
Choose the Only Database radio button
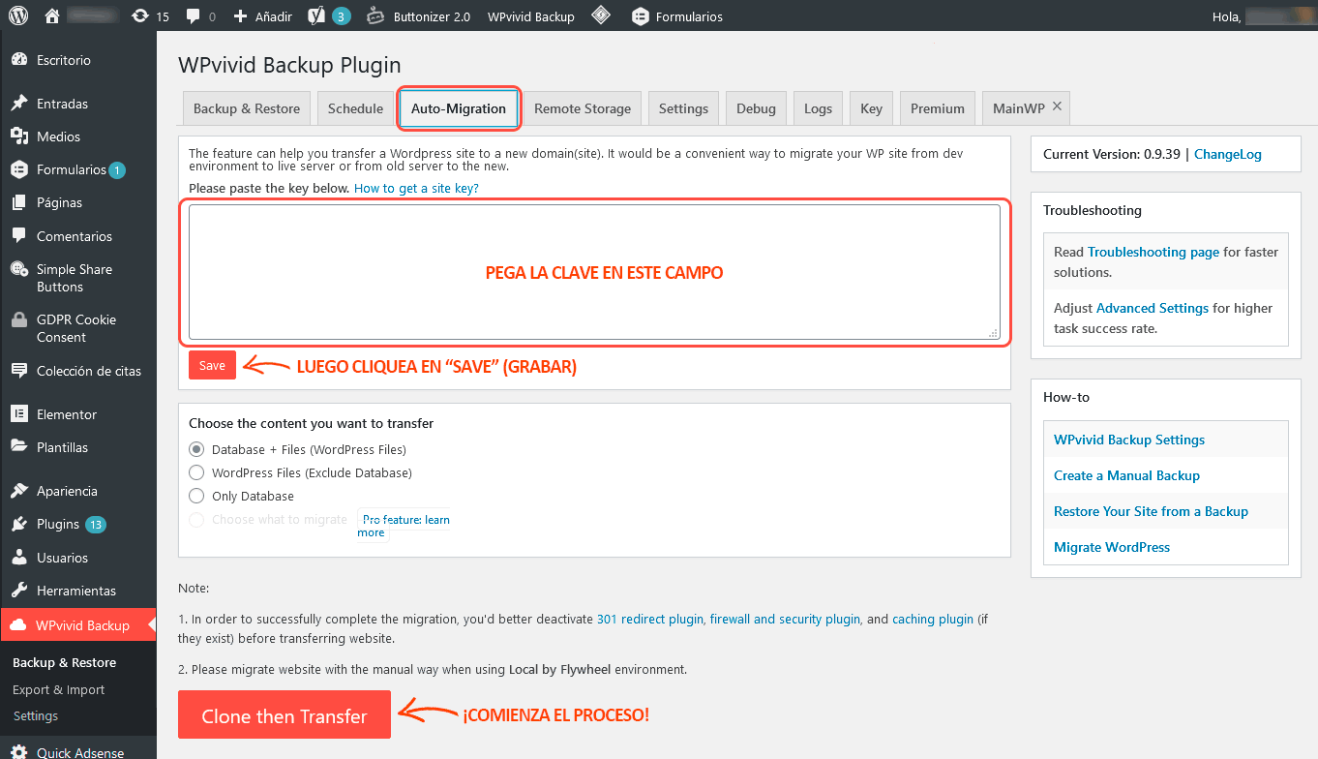[196, 496]
